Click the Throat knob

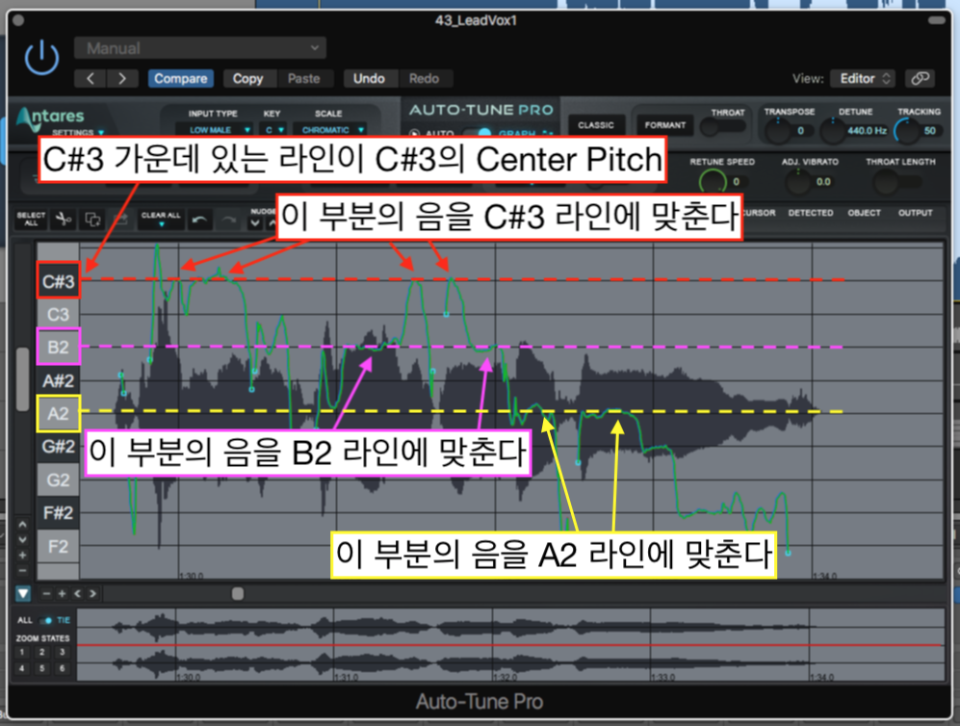click(x=711, y=127)
